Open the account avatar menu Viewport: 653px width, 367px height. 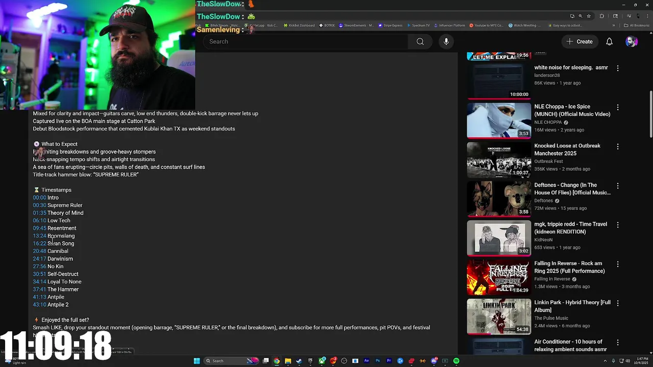click(x=632, y=41)
